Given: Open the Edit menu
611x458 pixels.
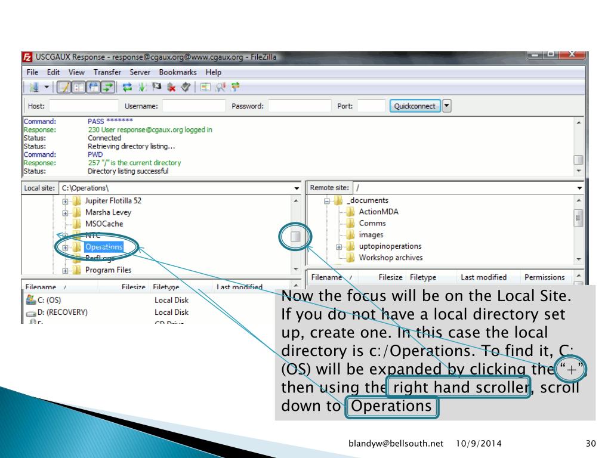Looking at the screenshot, I should pos(53,72).
